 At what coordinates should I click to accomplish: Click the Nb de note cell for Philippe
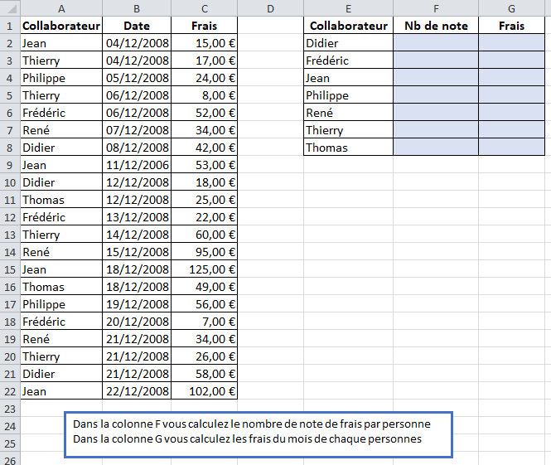click(436, 95)
